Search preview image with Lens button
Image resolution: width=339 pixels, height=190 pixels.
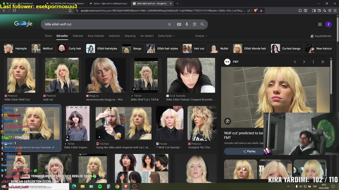point(228,121)
